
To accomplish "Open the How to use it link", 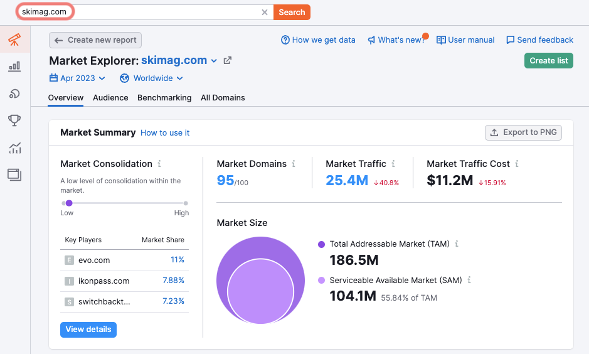I will pos(165,133).
